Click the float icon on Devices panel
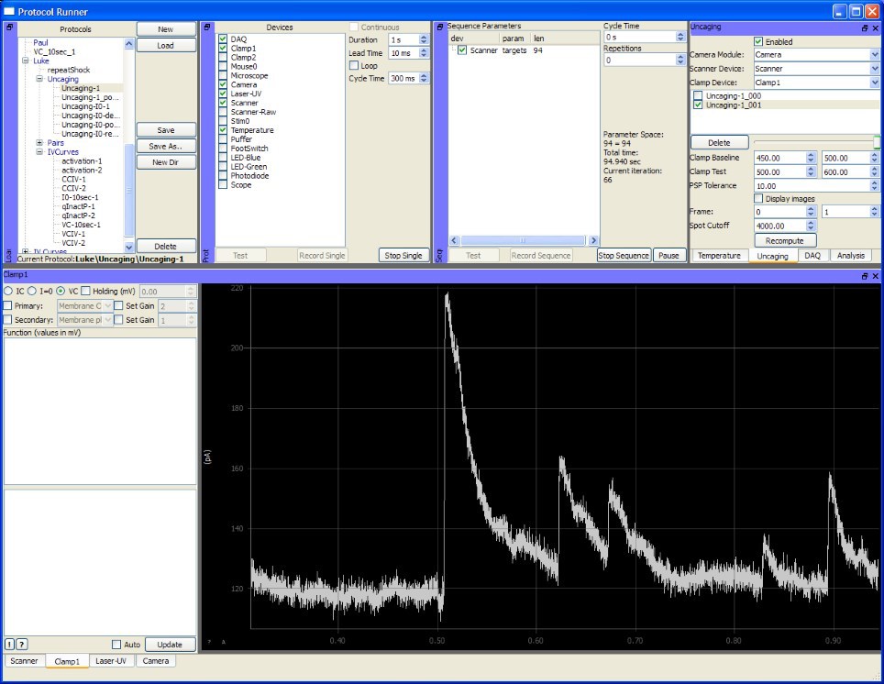The width and height of the screenshot is (884, 684). click(x=207, y=28)
